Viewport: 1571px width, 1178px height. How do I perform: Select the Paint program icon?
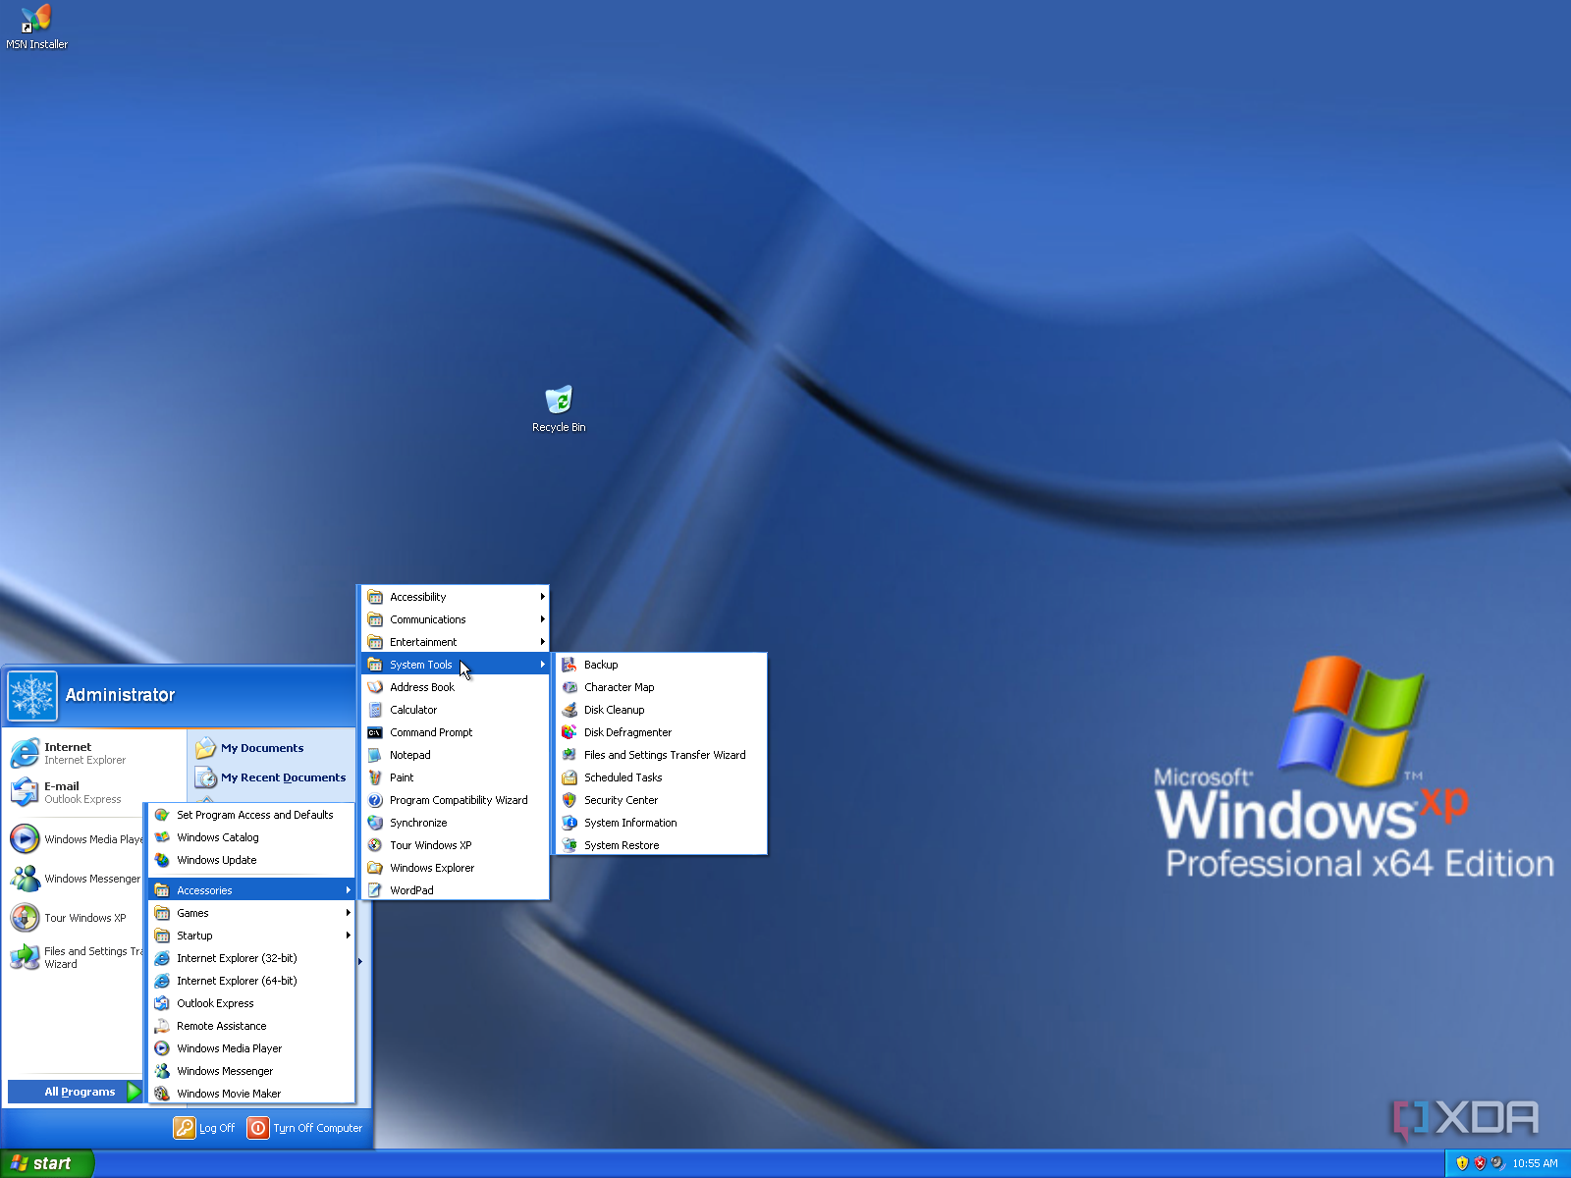[x=375, y=777]
